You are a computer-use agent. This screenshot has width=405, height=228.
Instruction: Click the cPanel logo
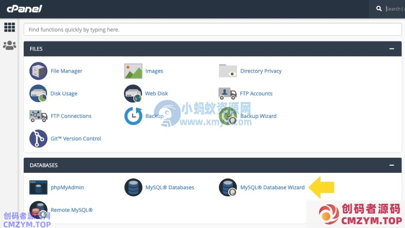click(x=24, y=9)
